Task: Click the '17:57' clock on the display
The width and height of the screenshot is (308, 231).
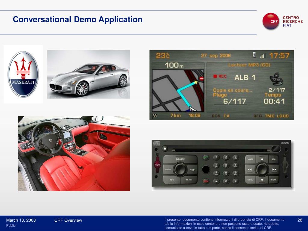Action: [279, 56]
